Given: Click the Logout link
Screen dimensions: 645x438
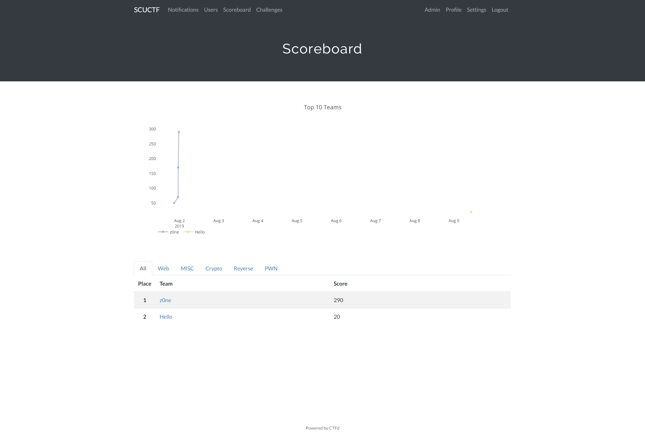Looking at the screenshot, I should 500,10.
